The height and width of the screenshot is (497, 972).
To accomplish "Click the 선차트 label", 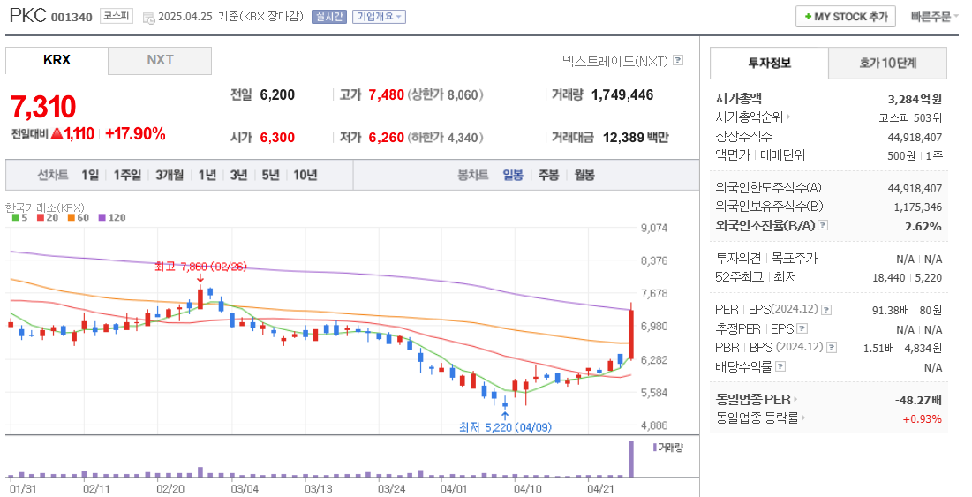I will point(53,176).
